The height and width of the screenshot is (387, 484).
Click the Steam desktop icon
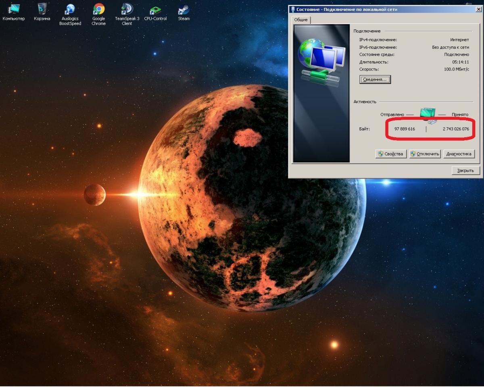point(184,10)
